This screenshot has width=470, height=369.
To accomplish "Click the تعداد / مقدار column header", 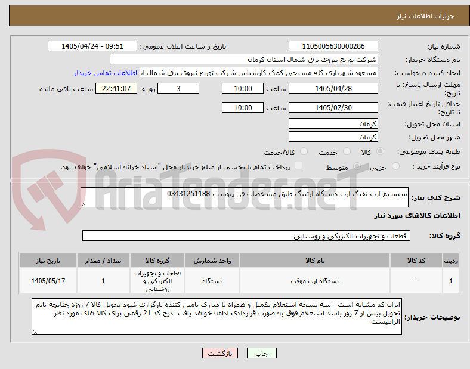I will point(103,261).
